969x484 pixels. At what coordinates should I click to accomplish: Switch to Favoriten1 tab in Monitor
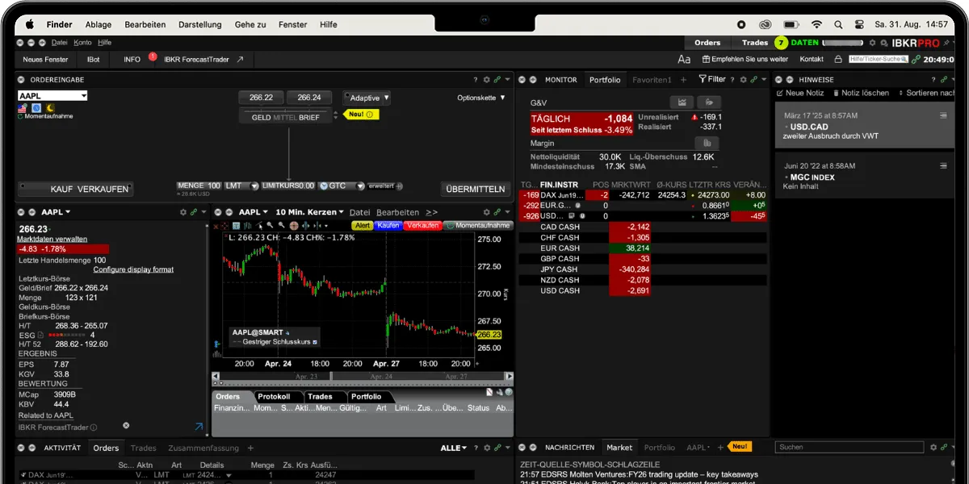point(652,80)
